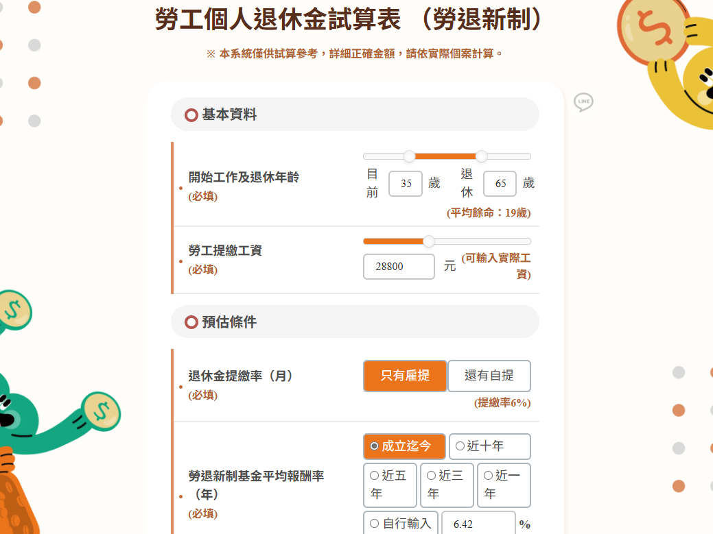
Task: Click the green mascot's raised coin
Action: coord(102,411)
